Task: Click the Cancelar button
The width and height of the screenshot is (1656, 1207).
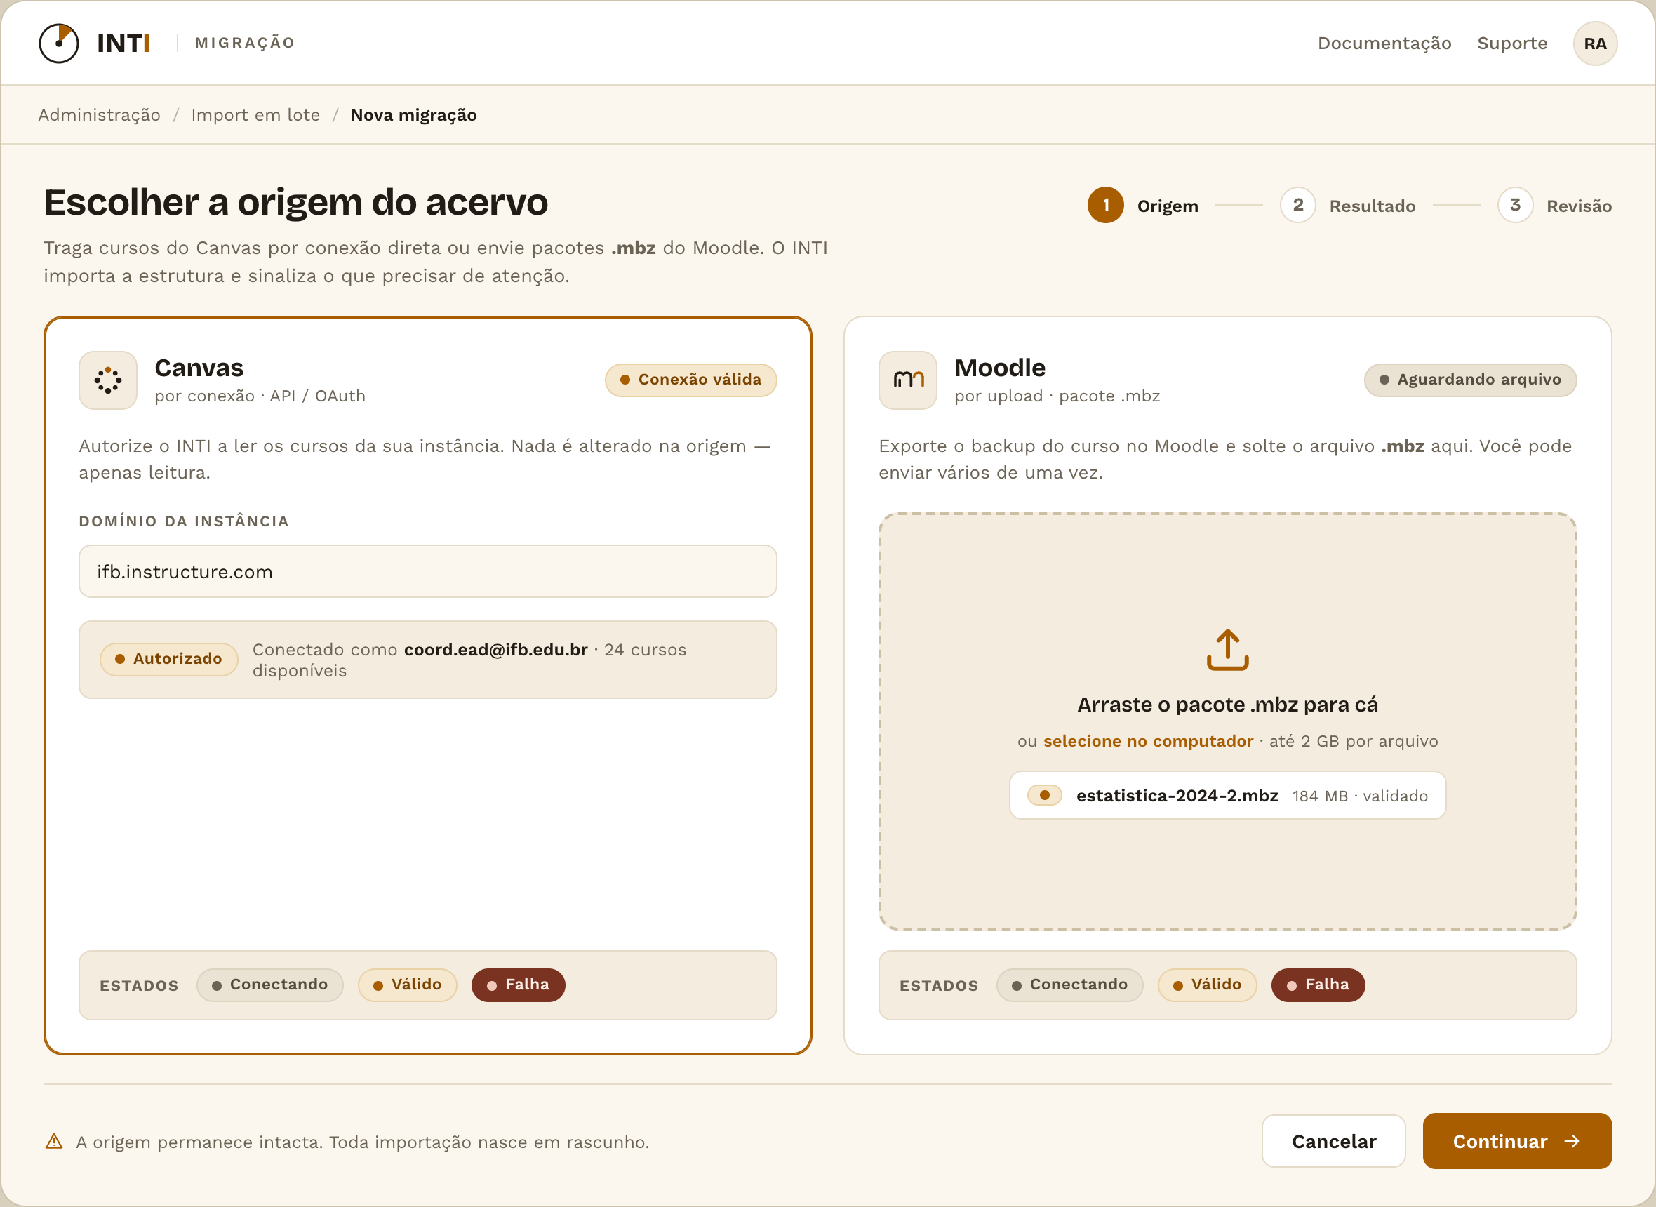Action: click(1333, 1141)
